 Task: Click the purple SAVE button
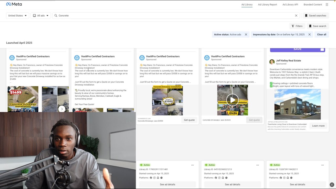[x=297, y=50]
